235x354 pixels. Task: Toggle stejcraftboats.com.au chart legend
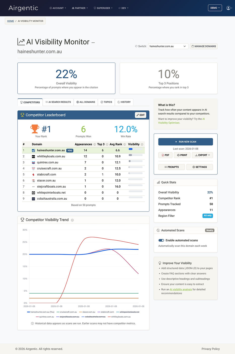click(68, 317)
